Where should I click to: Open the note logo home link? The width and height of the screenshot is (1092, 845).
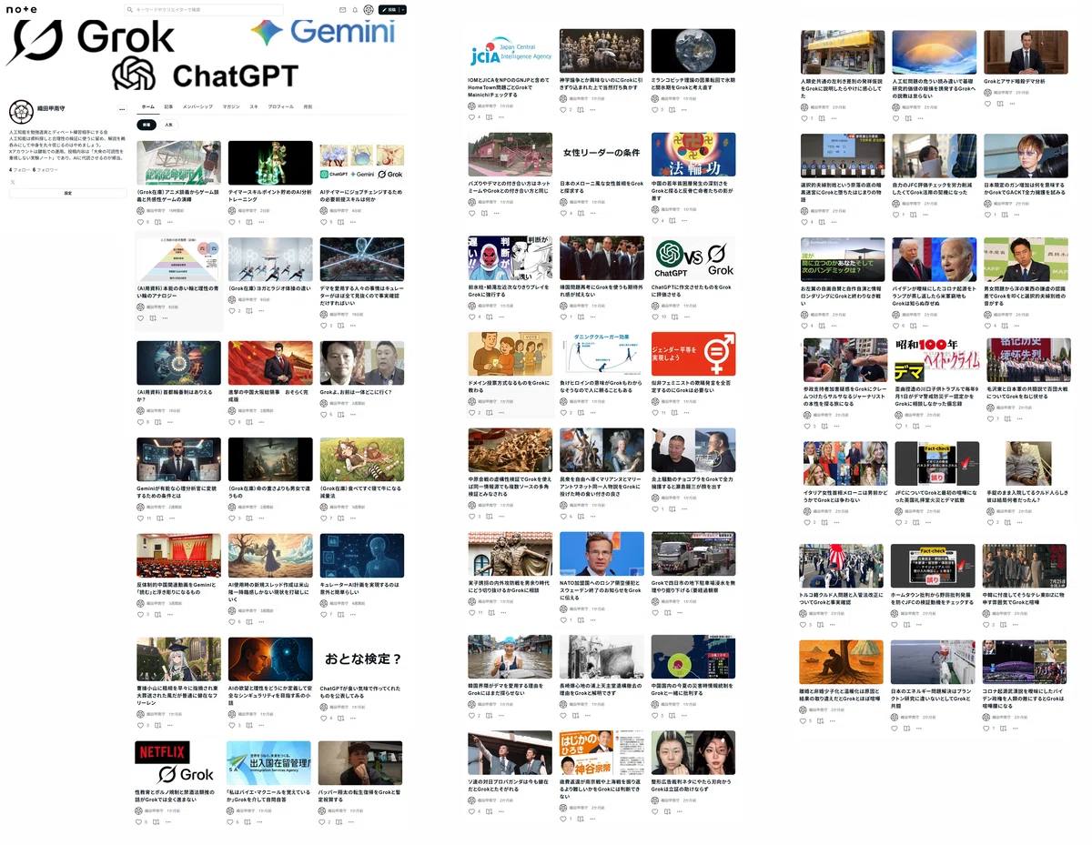pyautogui.click(x=23, y=9)
